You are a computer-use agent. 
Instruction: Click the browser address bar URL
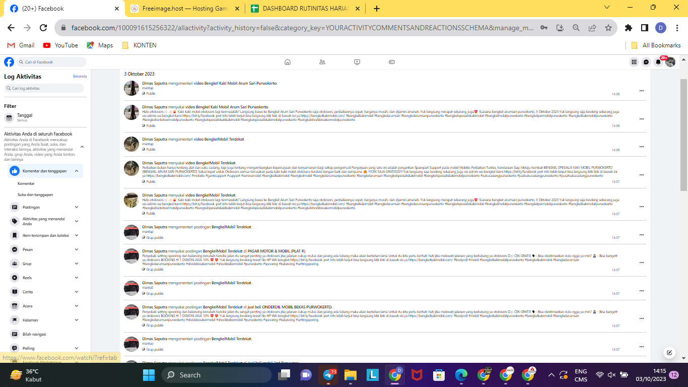302,28
